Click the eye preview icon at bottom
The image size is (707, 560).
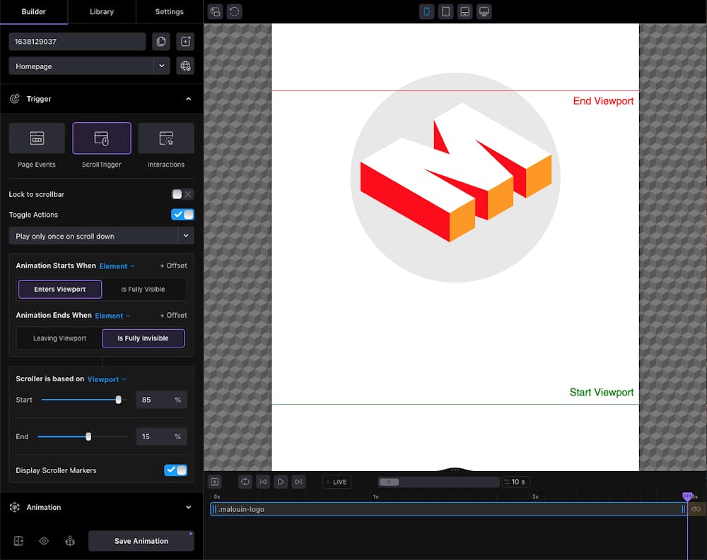pyautogui.click(x=44, y=541)
